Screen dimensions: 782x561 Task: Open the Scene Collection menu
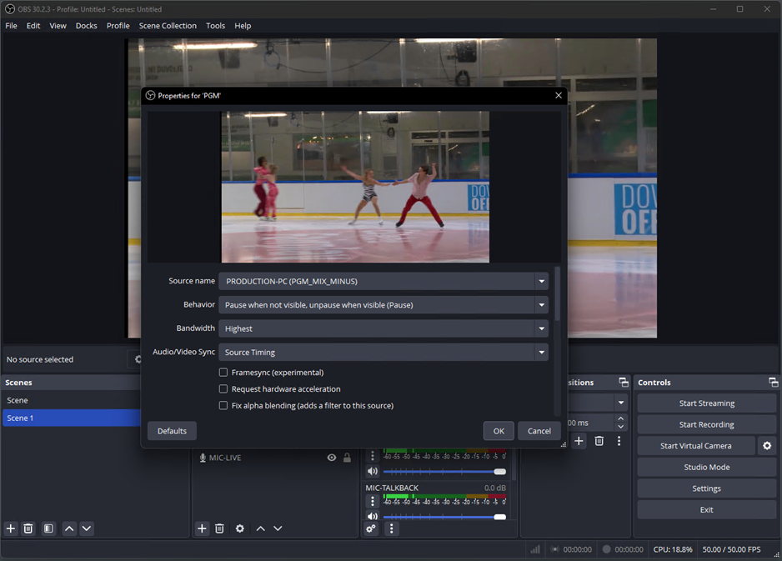(168, 26)
